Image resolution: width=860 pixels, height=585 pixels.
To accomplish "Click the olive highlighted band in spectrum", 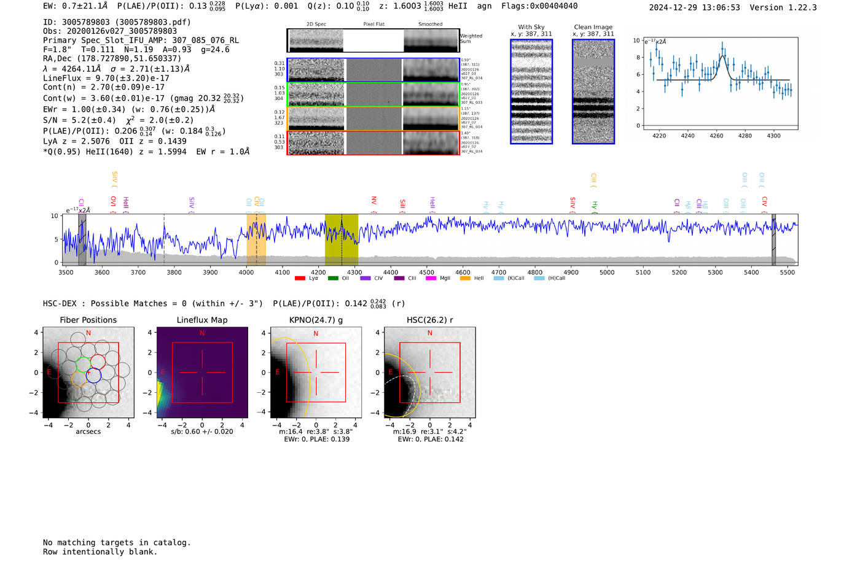I will 341,239.
